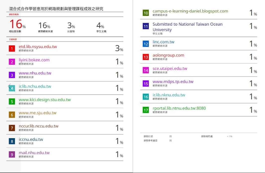Viewport: 265px width, 173px height.
Task: Click the violet source number 9 badge
Action: 12,154
